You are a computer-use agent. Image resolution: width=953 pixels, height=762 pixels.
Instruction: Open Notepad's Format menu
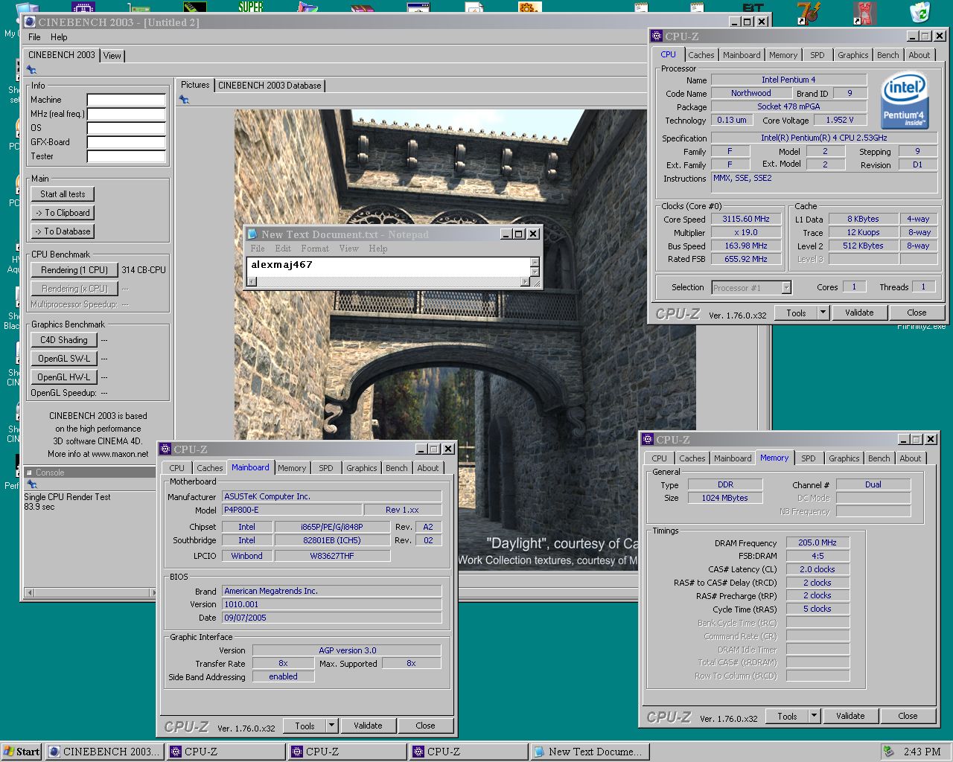pyautogui.click(x=315, y=249)
